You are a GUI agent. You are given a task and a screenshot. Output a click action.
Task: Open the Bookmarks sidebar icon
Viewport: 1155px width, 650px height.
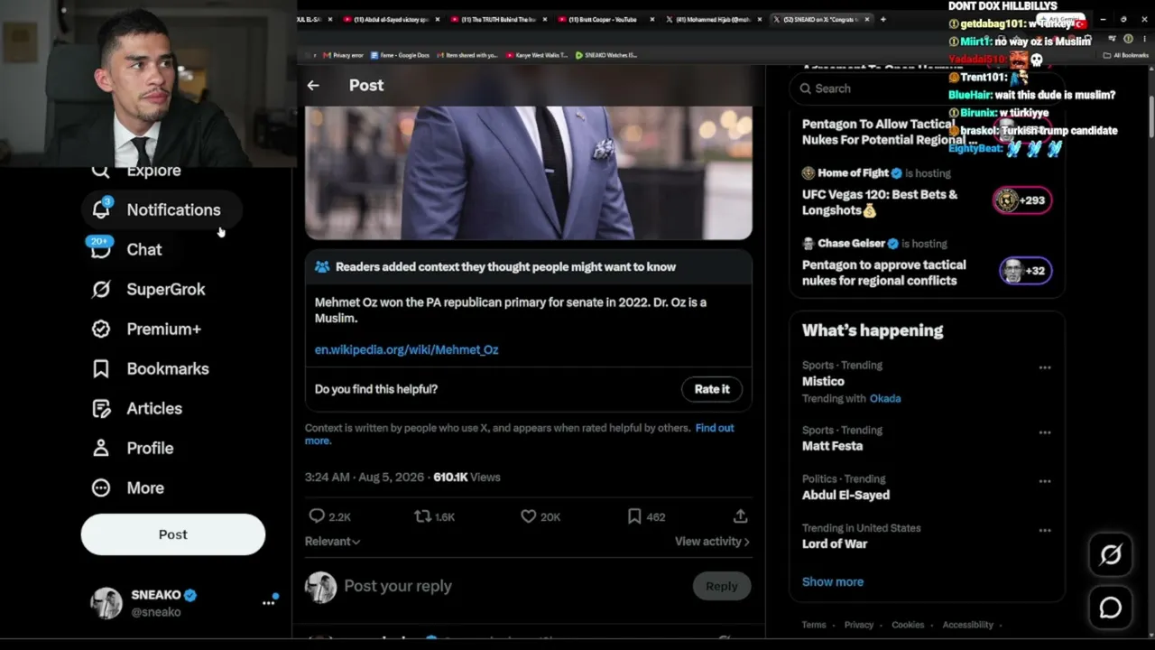101,368
